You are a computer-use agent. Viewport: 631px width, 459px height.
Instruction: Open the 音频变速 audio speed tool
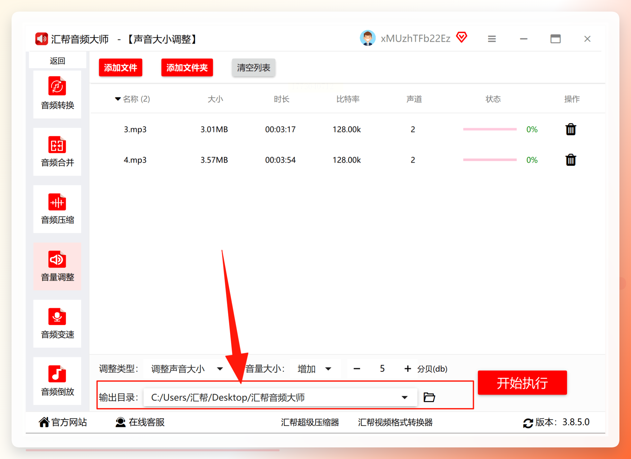coord(57,323)
